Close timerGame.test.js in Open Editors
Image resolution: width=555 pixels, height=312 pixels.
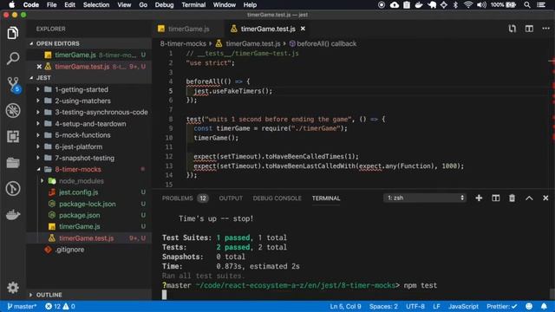click(x=39, y=67)
